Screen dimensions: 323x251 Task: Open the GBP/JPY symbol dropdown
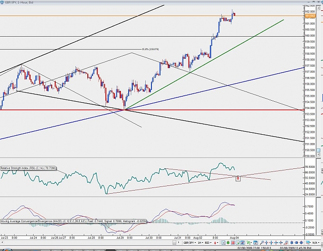point(190,243)
